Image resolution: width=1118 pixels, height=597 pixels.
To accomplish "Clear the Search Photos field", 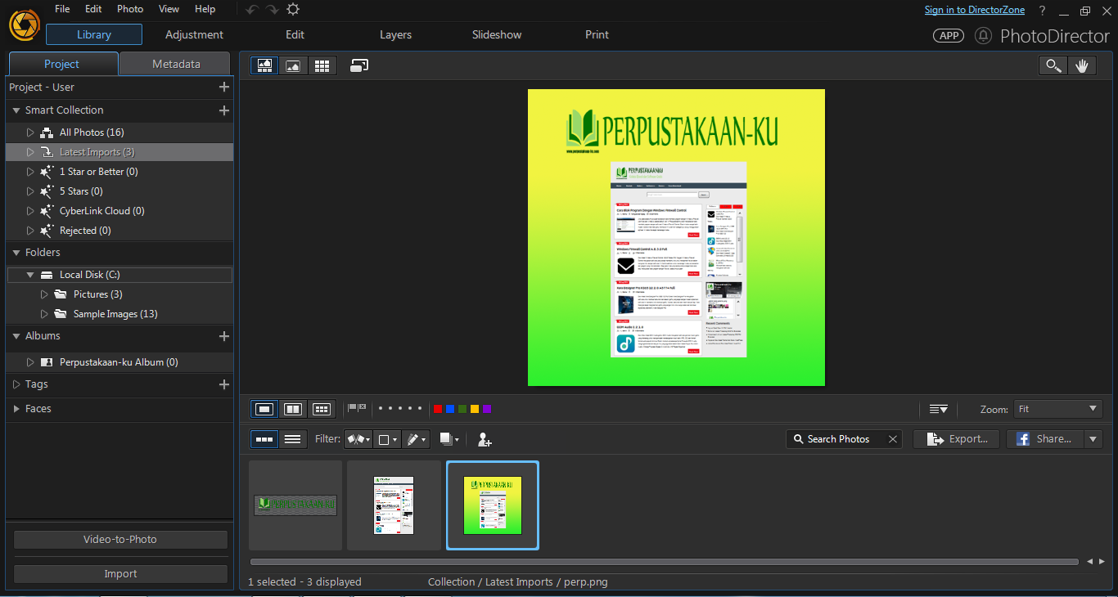I will tap(893, 439).
